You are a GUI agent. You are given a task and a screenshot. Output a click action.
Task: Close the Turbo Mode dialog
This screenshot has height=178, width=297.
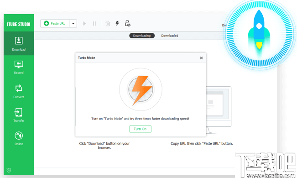pyautogui.click(x=201, y=58)
